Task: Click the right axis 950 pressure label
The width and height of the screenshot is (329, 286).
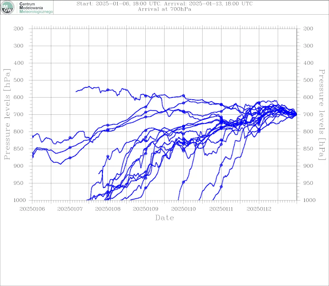Action: tap(308, 183)
